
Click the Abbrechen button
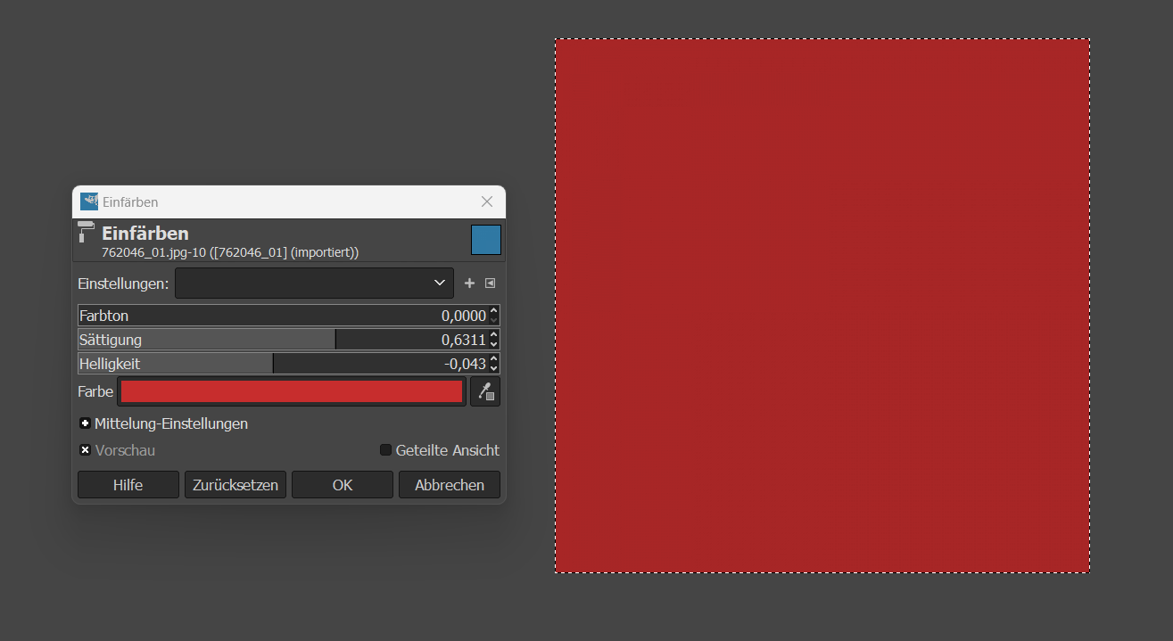point(450,485)
